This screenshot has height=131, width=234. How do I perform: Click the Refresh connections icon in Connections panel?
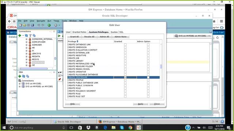coord(26,36)
